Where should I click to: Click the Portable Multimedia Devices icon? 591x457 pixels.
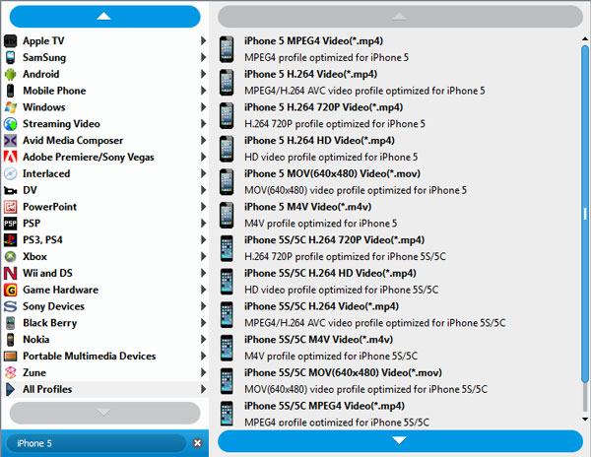click(10, 356)
